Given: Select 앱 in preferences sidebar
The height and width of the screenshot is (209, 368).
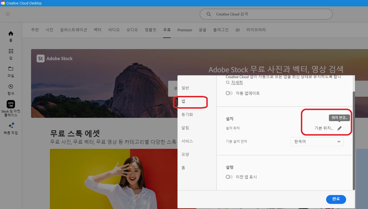Looking at the screenshot, I should [183, 101].
